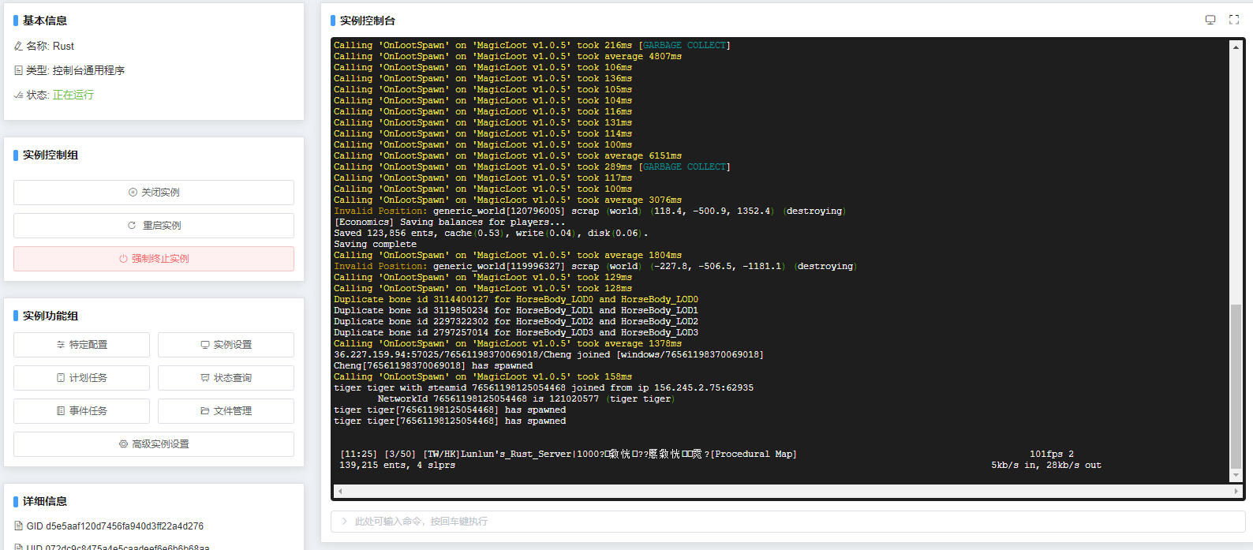Click the '101fps 2' console status text

(1051, 455)
